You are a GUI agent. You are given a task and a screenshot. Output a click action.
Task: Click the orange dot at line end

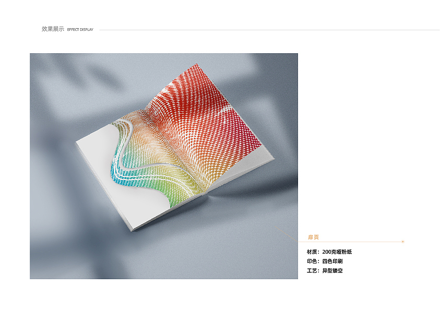pyautogui.click(x=403, y=242)
